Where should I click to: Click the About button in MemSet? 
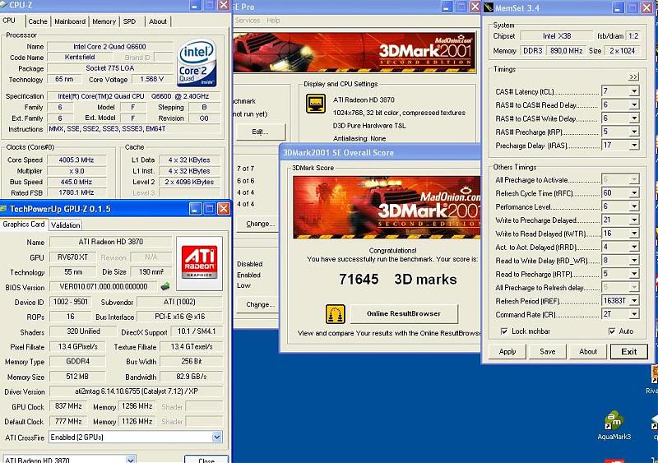[x=588, y=351]
